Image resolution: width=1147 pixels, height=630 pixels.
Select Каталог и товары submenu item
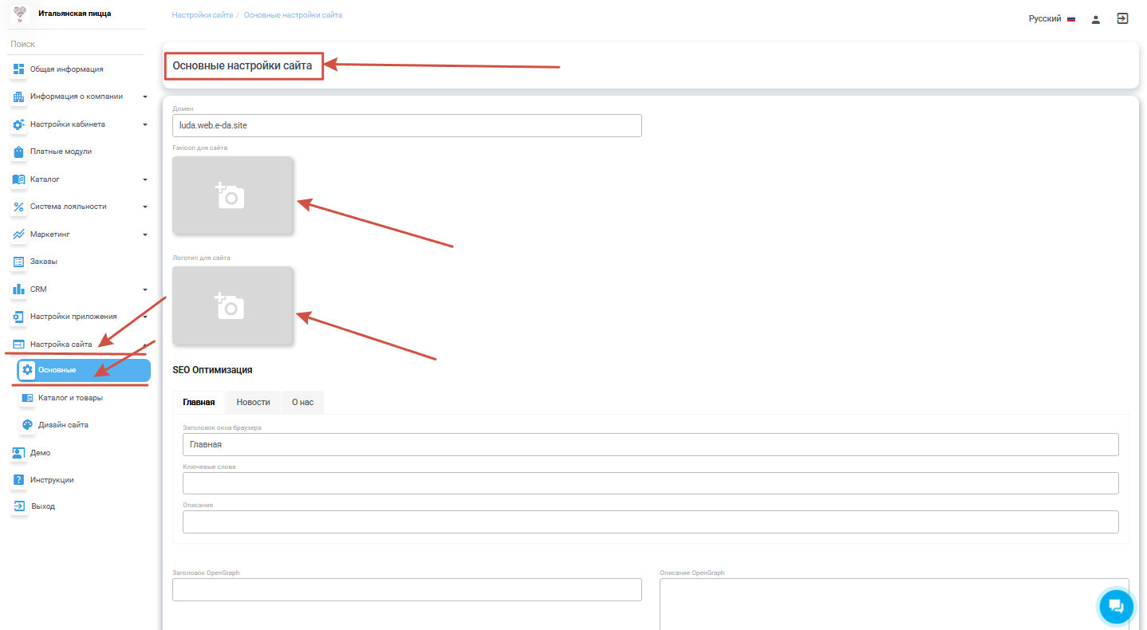tap(70, 398)
